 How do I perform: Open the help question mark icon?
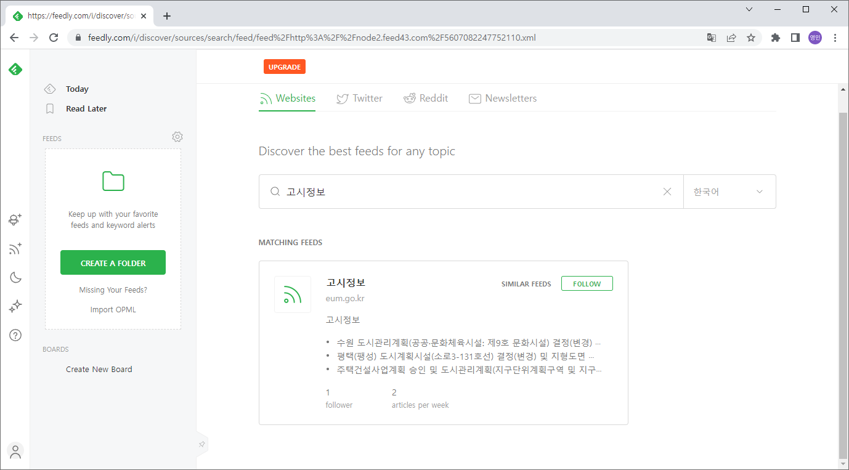[15, 335]
